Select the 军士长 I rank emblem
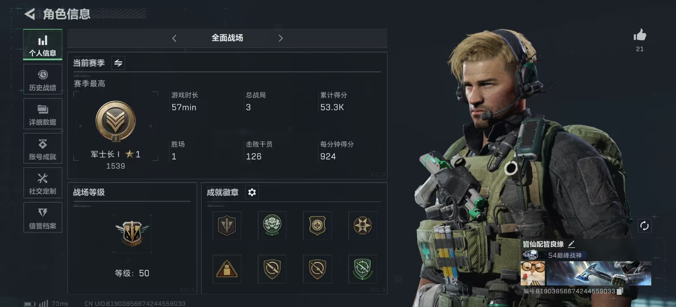 [x=115, y=121]
